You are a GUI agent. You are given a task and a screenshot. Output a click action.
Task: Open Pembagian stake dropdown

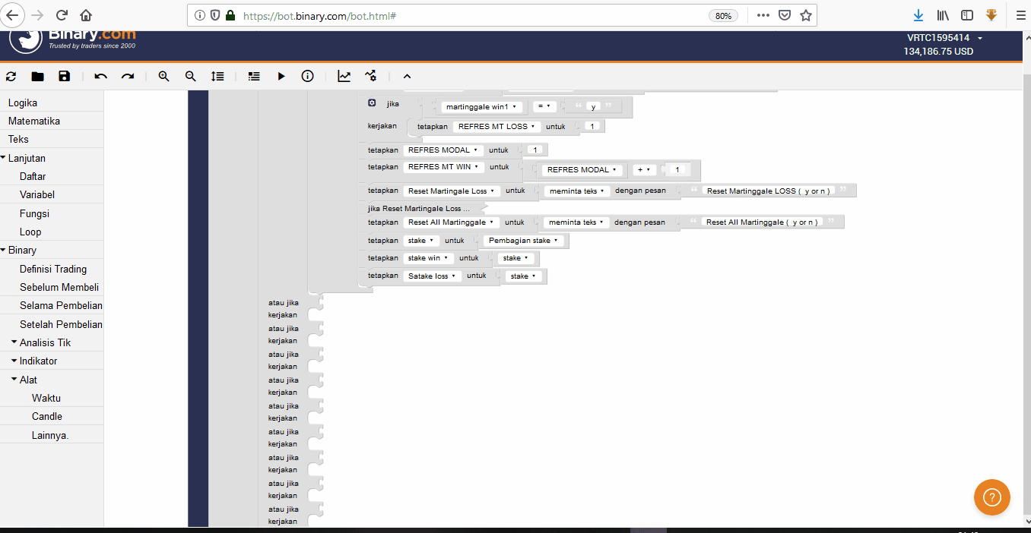click(x=525, y=241)
